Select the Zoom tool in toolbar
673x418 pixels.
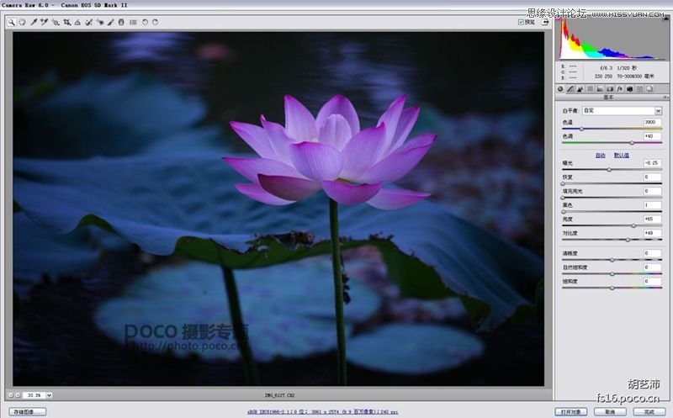coord(12,22)
